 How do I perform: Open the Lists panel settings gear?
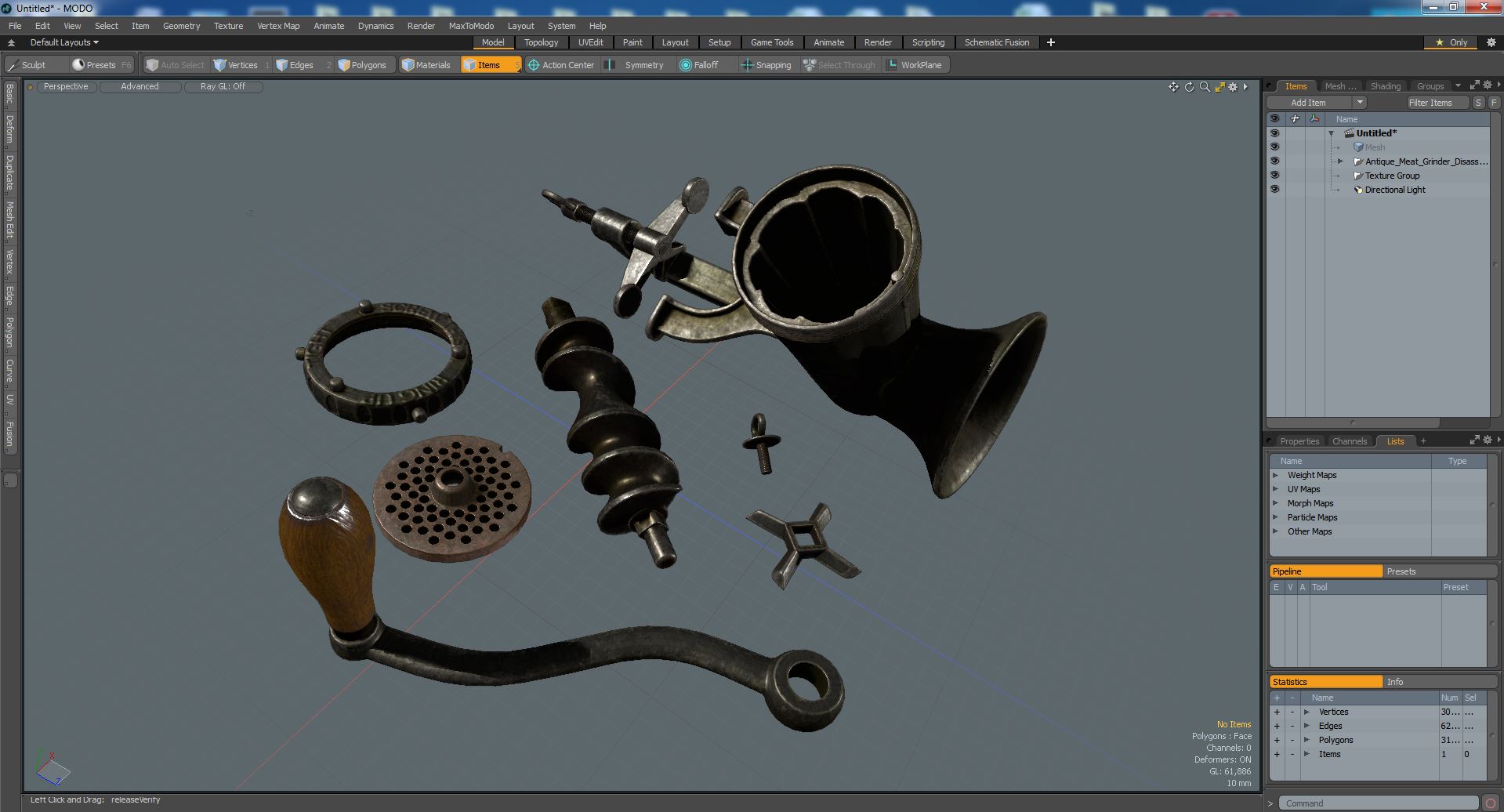point(1487,440)
